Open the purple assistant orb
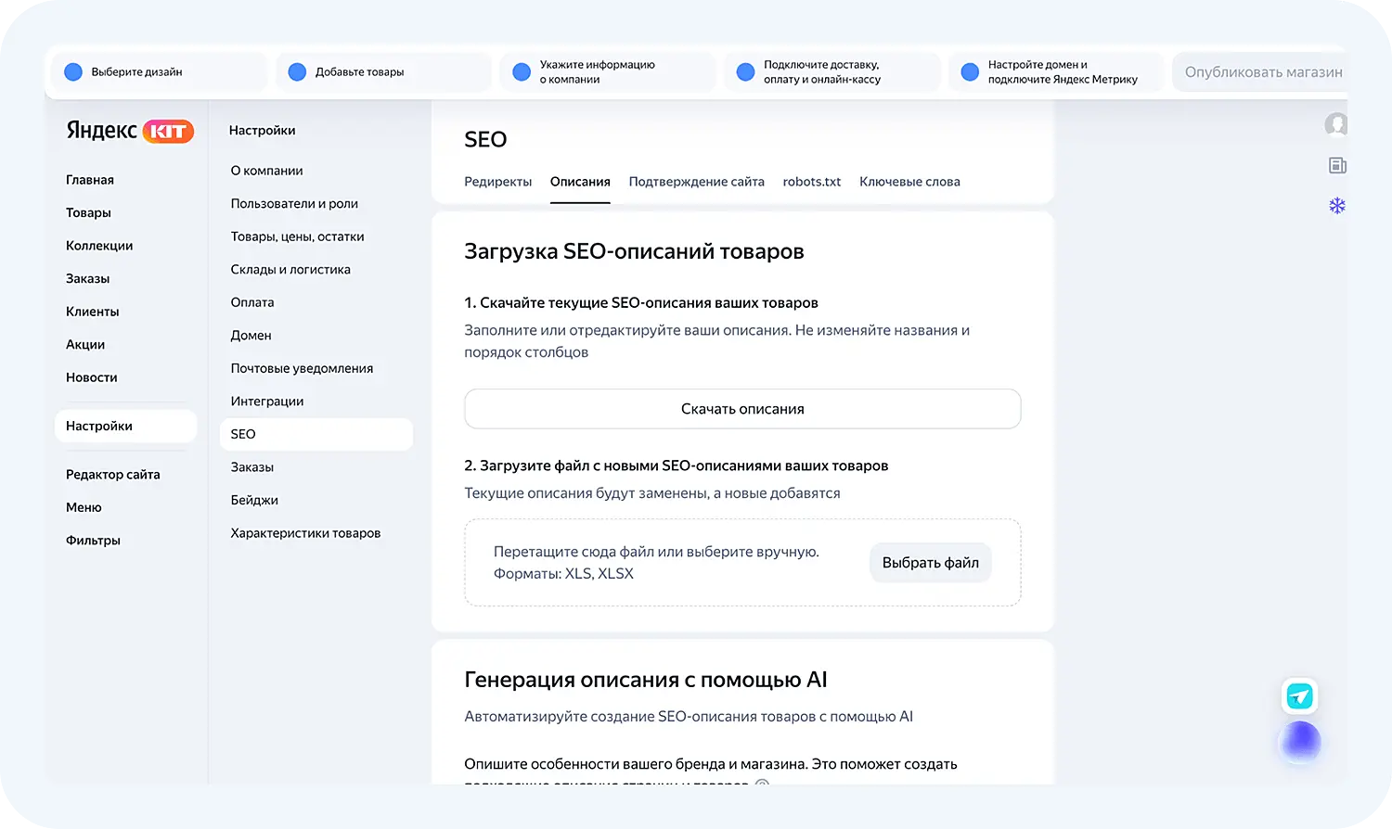Image resolution: width=1392 pixels, height=829 pixels. tap(1300, 741)
